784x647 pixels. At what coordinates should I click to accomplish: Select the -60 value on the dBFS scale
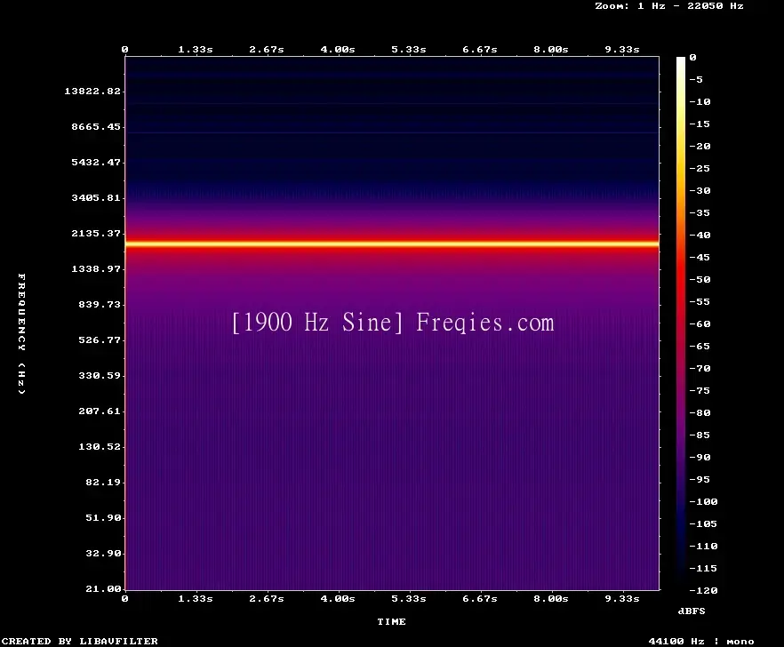click(x=700, y=324)
